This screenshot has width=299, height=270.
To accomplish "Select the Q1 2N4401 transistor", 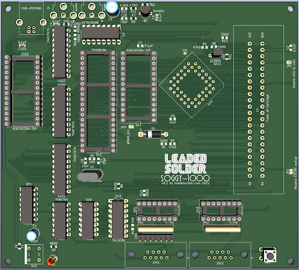I will (145, 11).
